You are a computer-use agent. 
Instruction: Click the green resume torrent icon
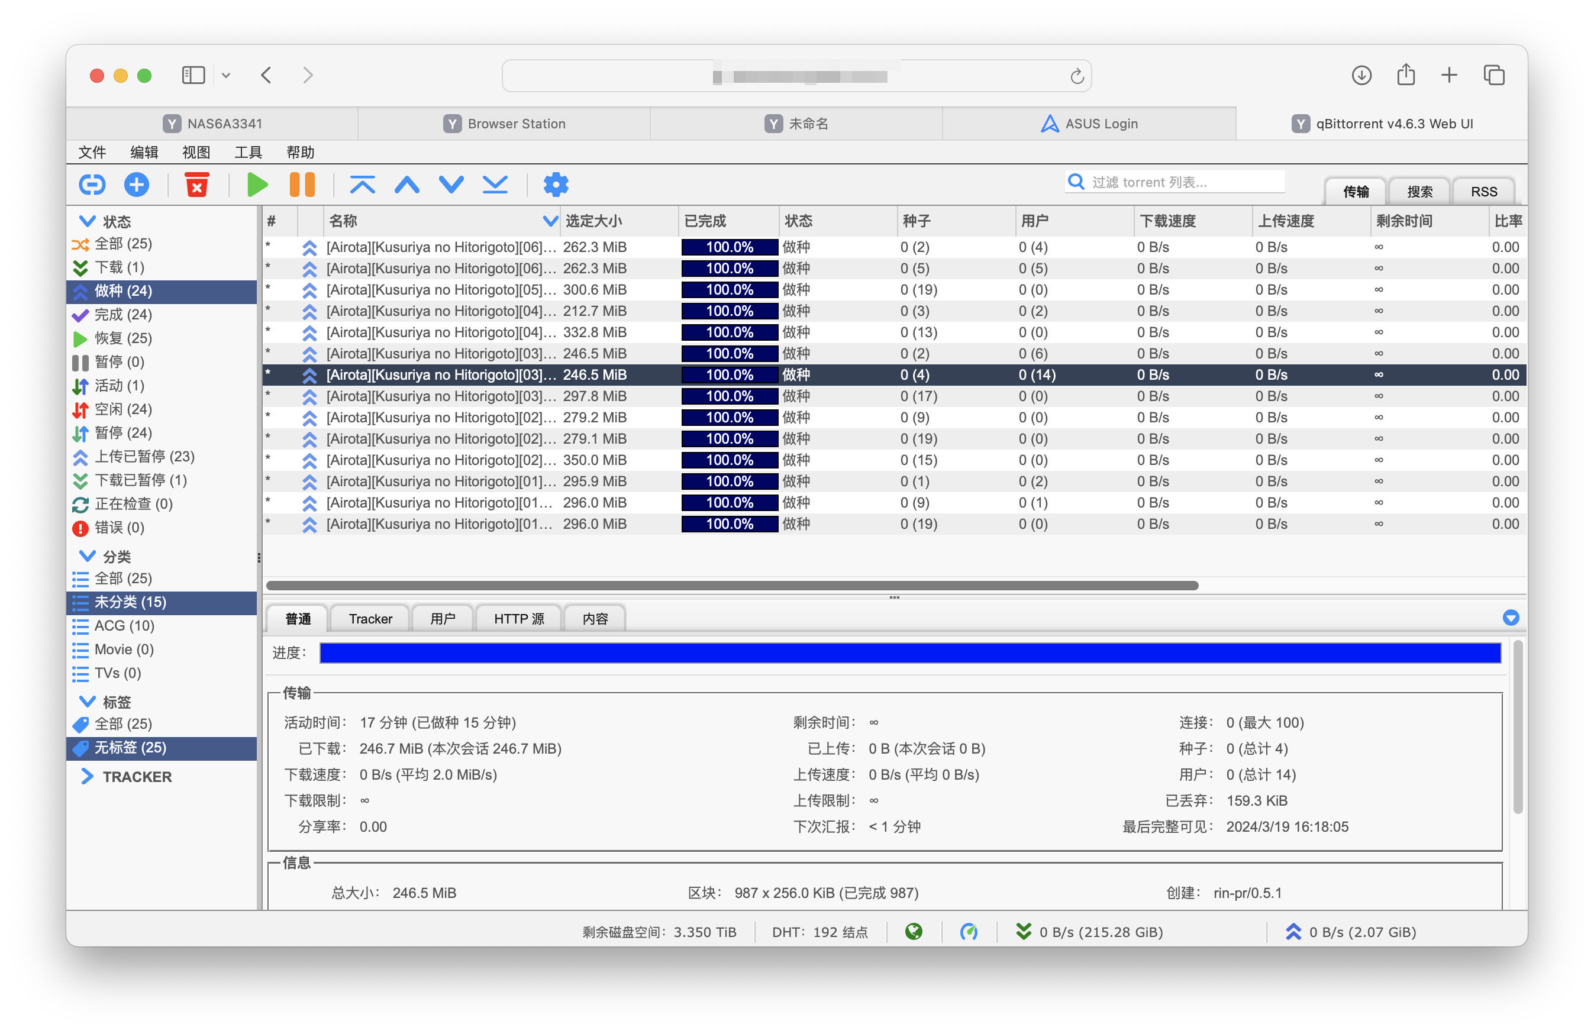[x=257, y=184]
